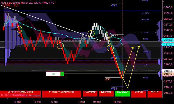Click the Wk VWAP status button
The image size is (174, 104).
click(106, 93)
